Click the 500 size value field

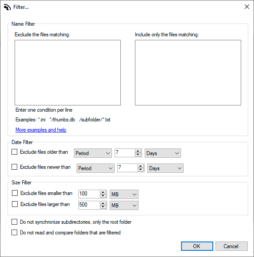(x=89, y=205)
